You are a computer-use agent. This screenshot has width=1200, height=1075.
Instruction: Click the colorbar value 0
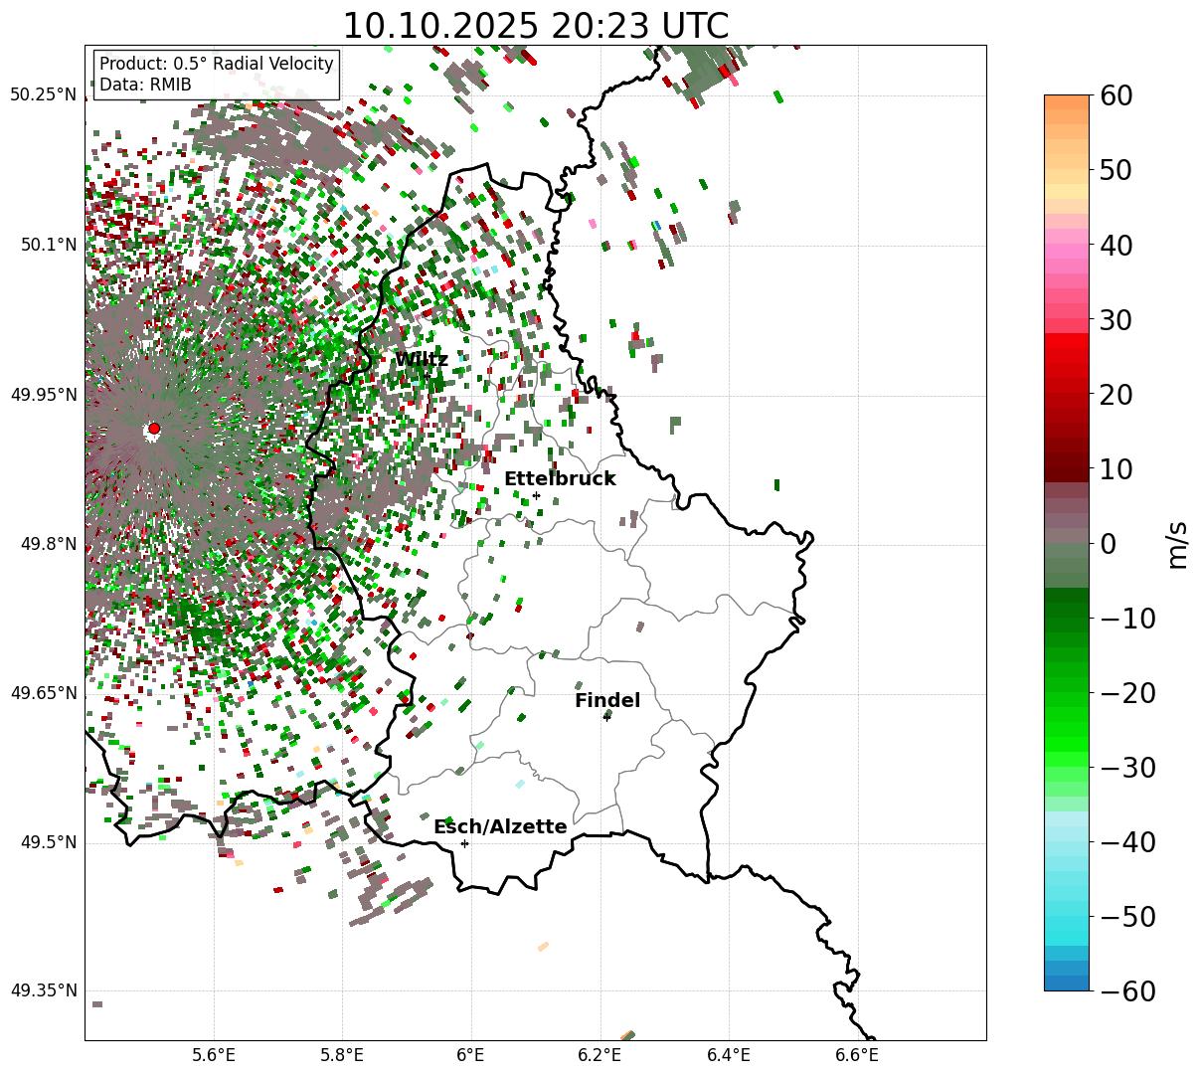pos(1108,543)
